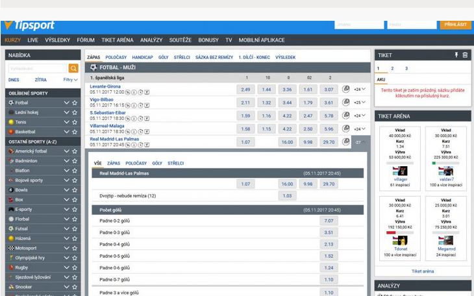Clear the ticket using the trash icon
Image resolution: width=474 pixels, height=296 pixels.
[465, 55]
